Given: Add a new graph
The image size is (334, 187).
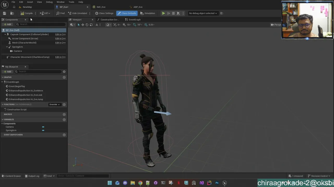Looking at the screenshot, I should [64, 77].
